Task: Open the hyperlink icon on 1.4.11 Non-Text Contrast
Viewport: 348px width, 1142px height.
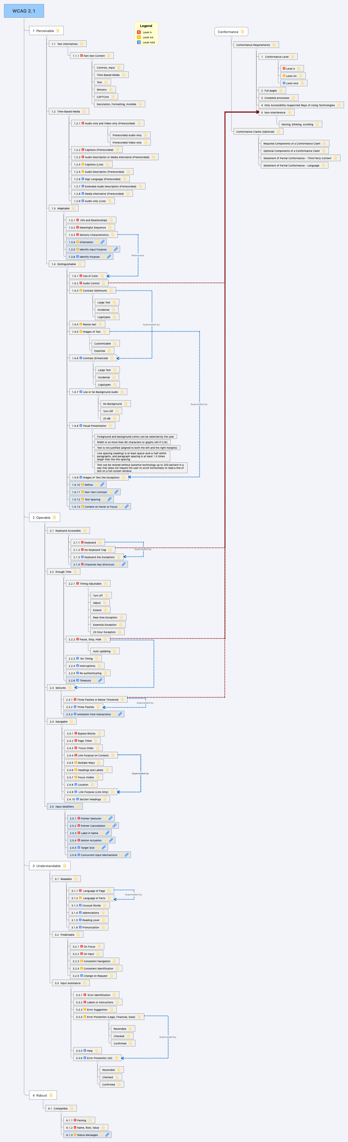Action: (x=116, y=492)
